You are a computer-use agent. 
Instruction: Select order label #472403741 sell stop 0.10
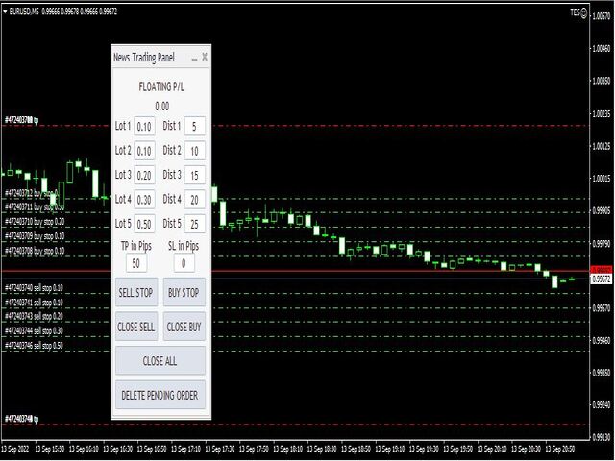pos(35,303)
